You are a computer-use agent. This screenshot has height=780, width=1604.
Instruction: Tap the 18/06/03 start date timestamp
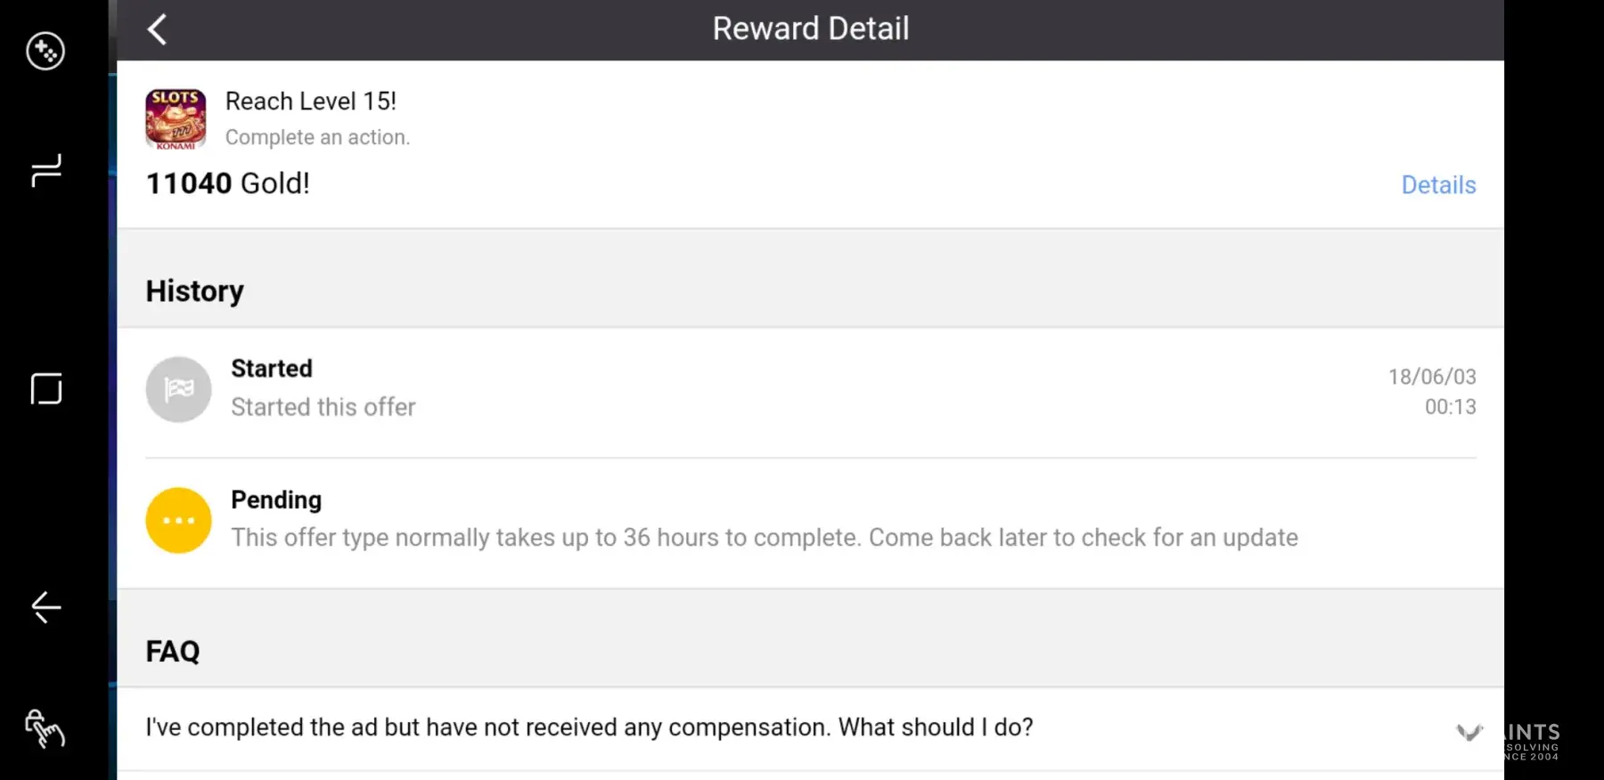pos(1431,377)
